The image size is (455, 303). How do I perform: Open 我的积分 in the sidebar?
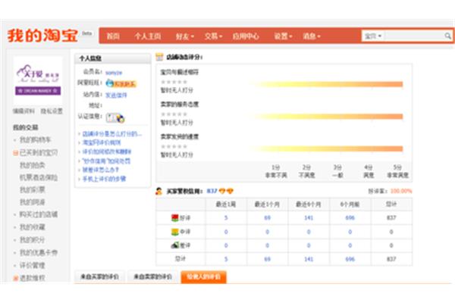(33, 240)
